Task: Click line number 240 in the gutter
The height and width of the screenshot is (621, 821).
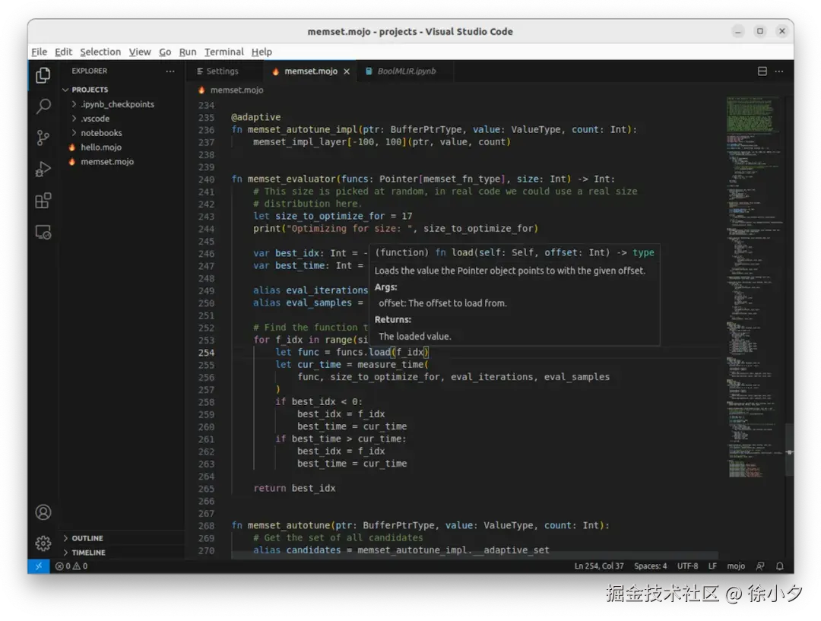Action: 206,179
